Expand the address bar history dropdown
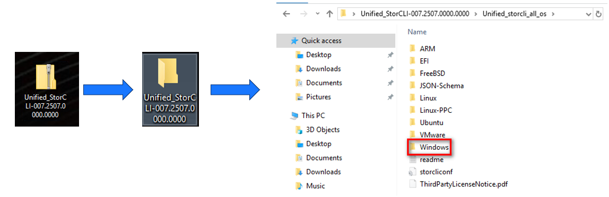 pos(589,14)
